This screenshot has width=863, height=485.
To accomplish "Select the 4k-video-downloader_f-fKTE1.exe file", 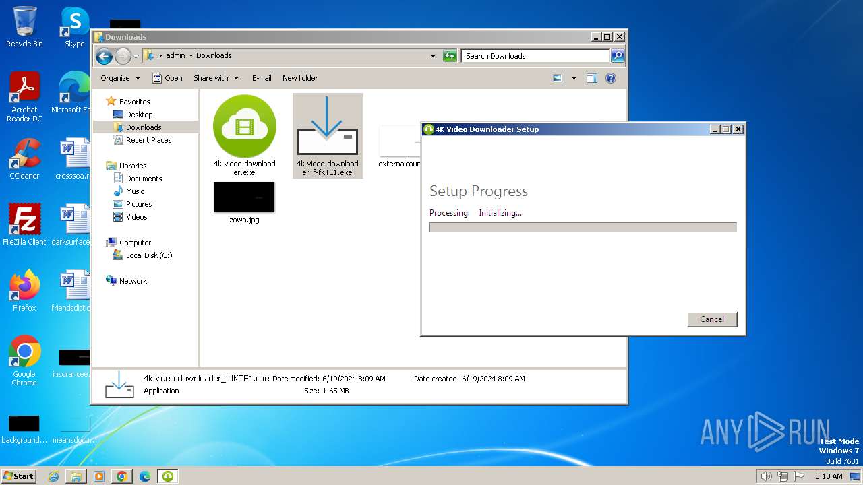I will pos(328,135).
